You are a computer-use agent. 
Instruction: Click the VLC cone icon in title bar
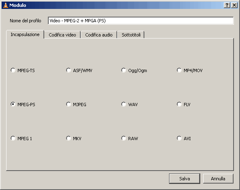6,5
